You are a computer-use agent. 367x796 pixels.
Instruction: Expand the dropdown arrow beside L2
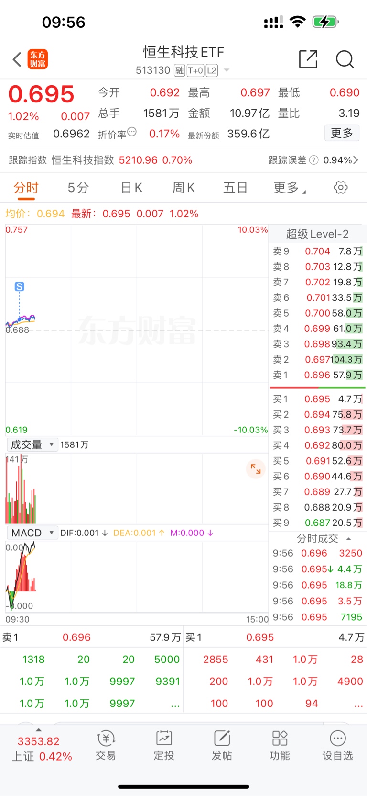click(227, 70)
